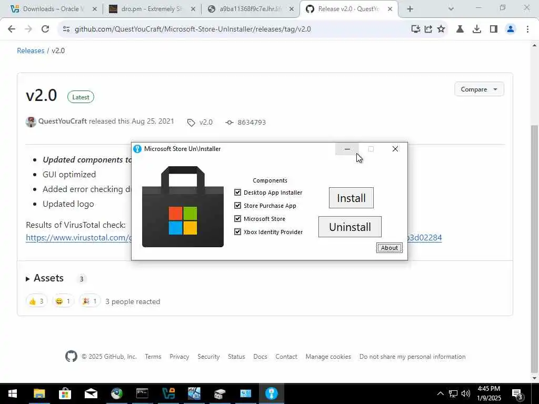
Task: Bookmark this page with the star icon
Action: 441,29
